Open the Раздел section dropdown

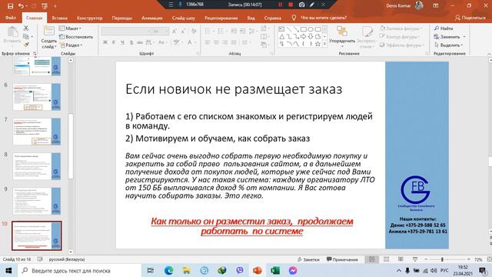[x=71, y=45]
